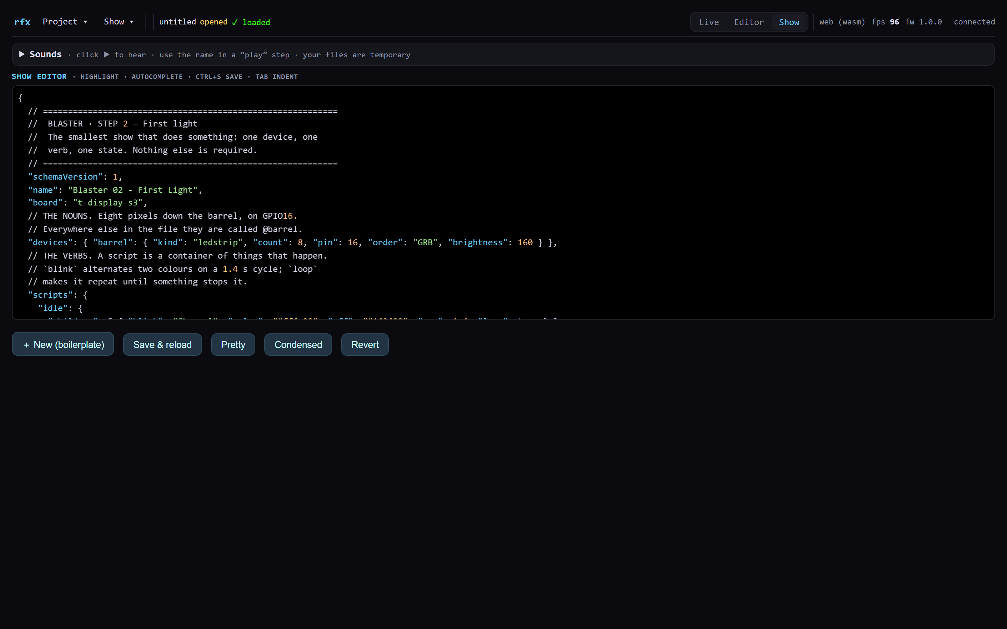Switch to the Editor tab
Viewport: 1007px width, 629px height.
pos(749,22)
